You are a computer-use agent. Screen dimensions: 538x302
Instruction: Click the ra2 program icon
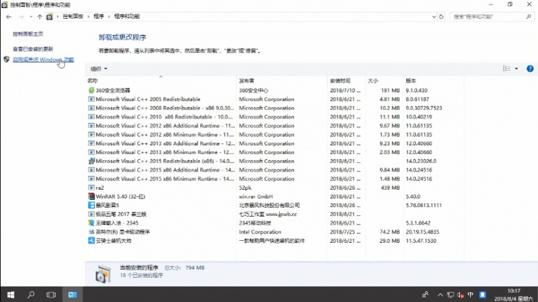(91, 188)
